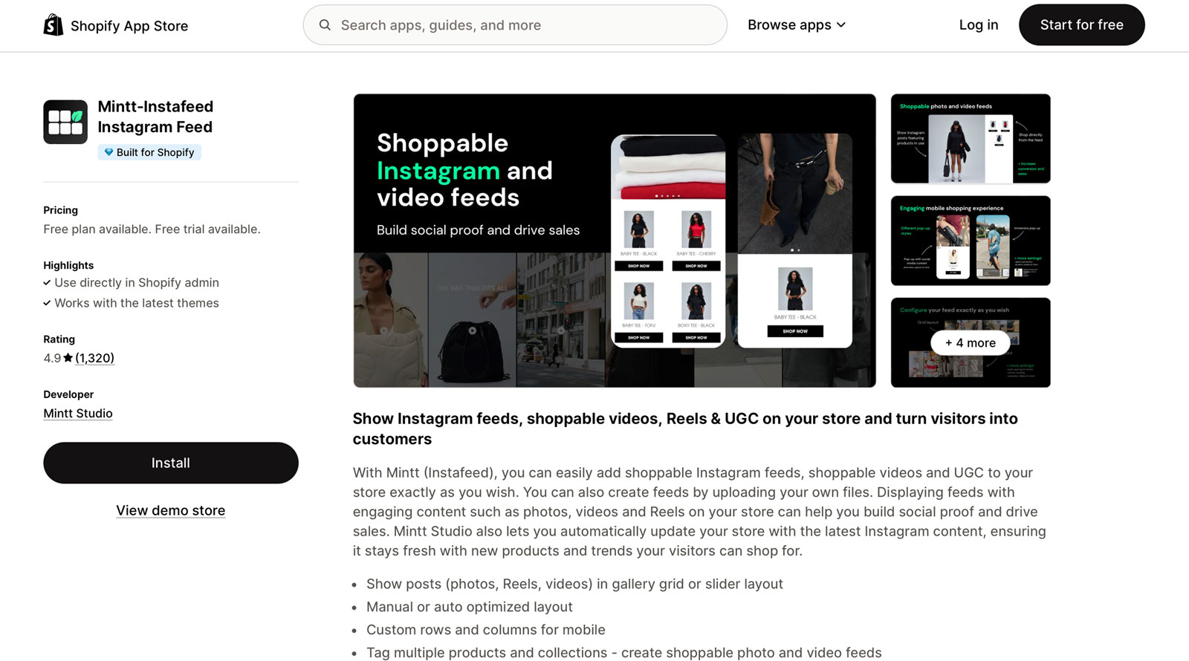Viewport: 1189px width, 661px height.
Task: Click the Tag multiple products and collections bullet
Action: pyautogui.click(x=624, y=653)
